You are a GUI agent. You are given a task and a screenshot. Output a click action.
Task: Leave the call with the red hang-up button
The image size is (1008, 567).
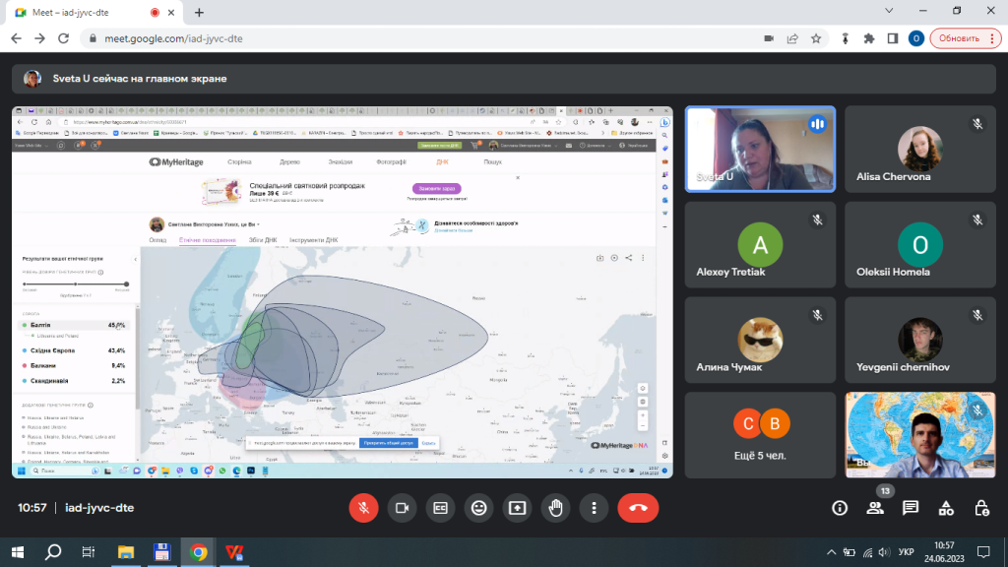click(x=638, y=508)
